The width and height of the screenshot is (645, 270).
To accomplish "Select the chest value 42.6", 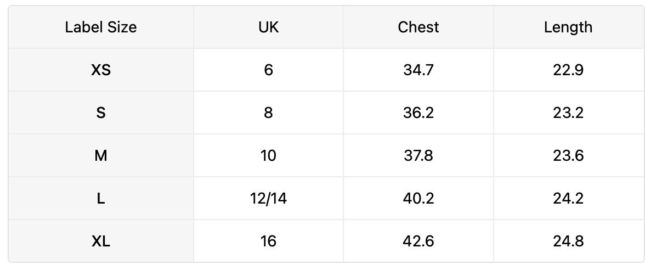I will (418, 241).
